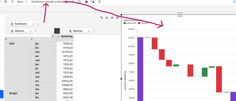Viewport: 236px width, 101px height.
Task: Click the duplicate (copy) icon in the top toolbar
Action: [80, 2]
